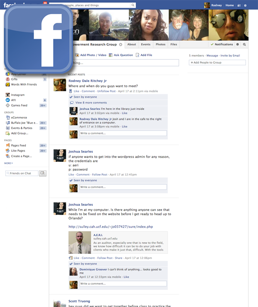Click Like on Joshua's library comment
This screenshot has width=258, height=307.
point(125,113)
